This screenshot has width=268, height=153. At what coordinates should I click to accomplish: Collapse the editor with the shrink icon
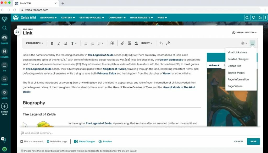(17, 32)
